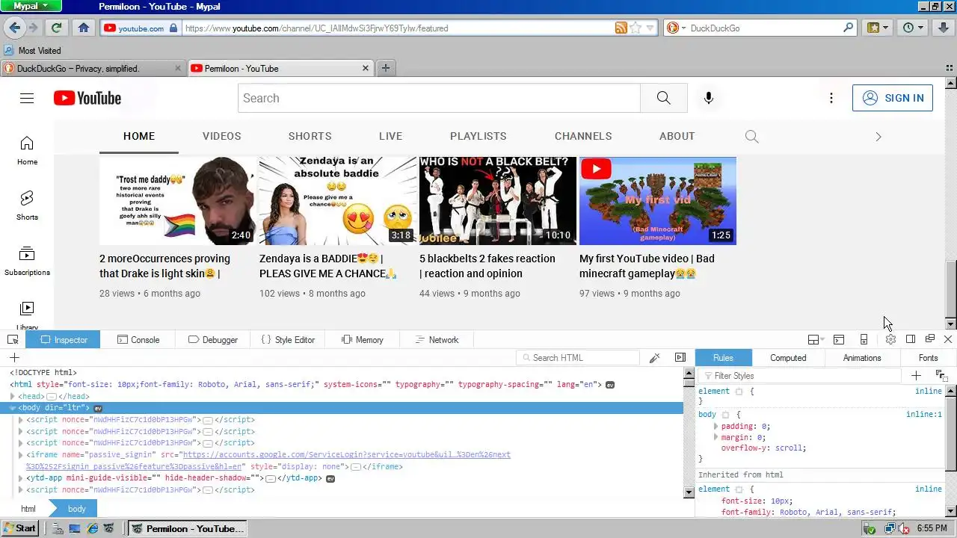This screenshot has height=538, width=957.
Task: Switch to Fonts sidebar tab
Action: (928, 358)
